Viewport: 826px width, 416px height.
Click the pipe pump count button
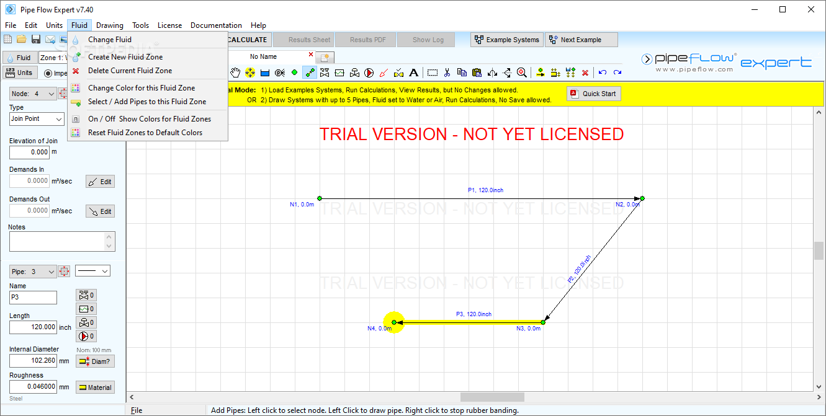86,336
